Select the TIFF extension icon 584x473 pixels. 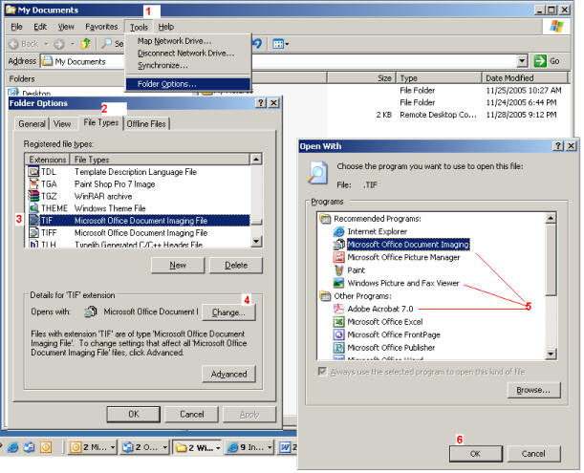33,233
